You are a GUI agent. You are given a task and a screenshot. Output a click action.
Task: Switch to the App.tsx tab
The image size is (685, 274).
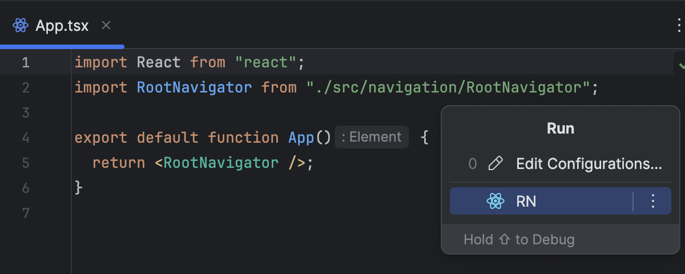tap(62, 25)
